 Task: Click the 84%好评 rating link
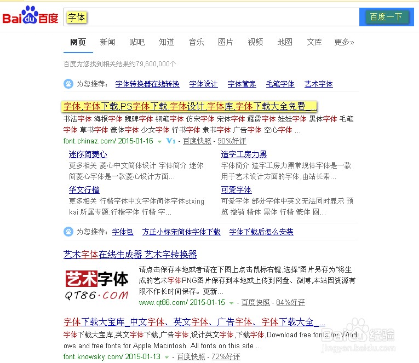tap(290, 303)
